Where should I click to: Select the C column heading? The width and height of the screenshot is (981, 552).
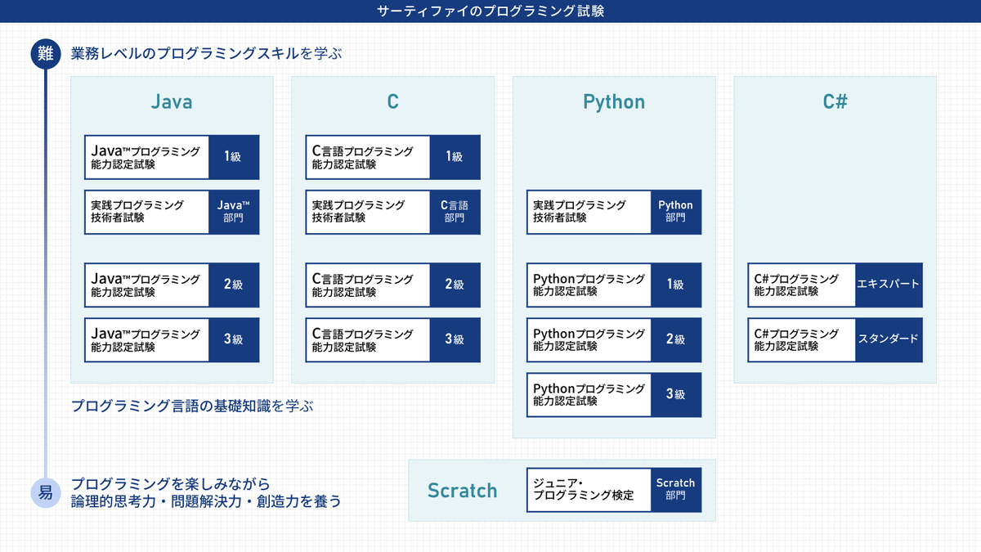coord(393,101)
